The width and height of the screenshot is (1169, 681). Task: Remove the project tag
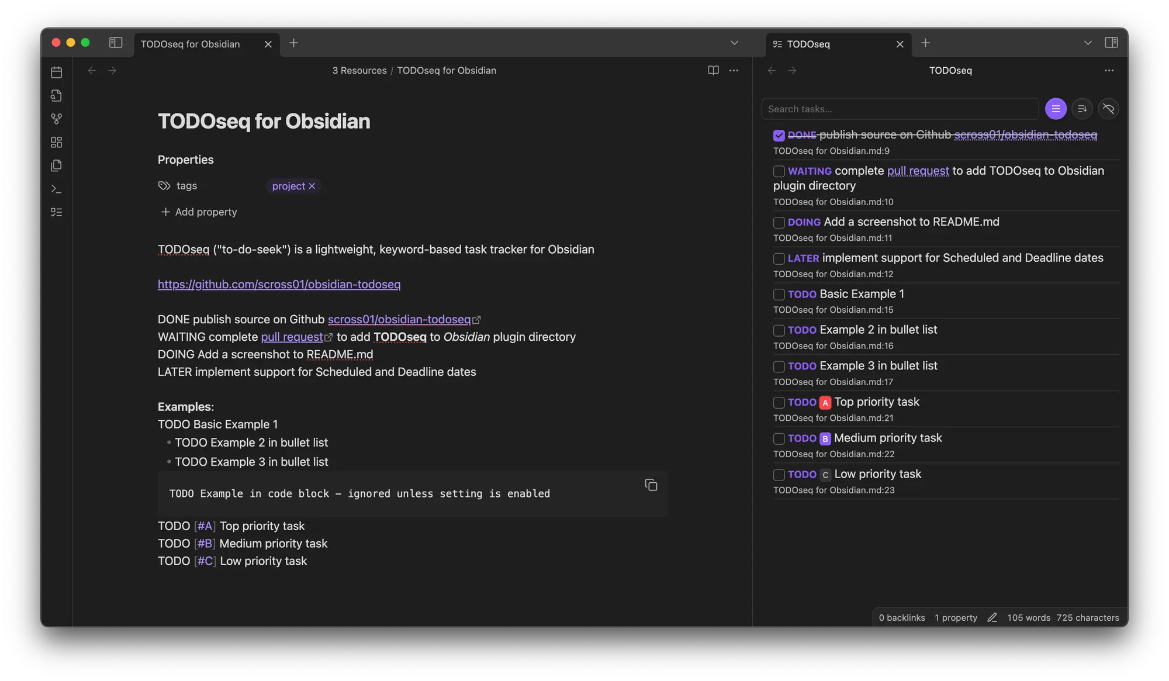point(312,186)
